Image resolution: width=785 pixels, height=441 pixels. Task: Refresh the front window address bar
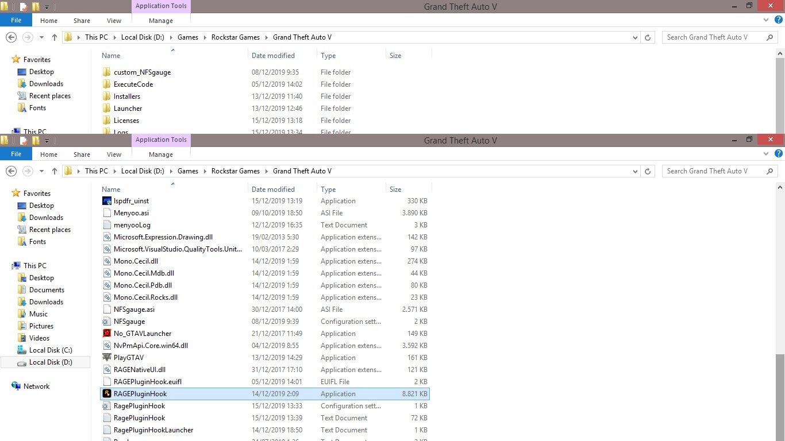(x=648, y=171)
